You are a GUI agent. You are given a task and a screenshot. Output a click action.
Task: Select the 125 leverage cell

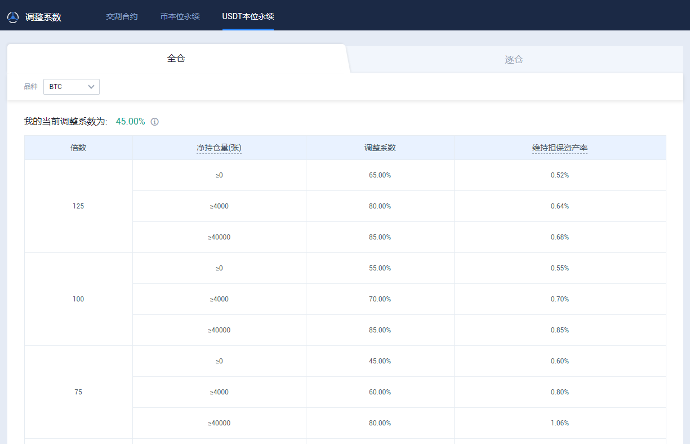tap(78, 206)
